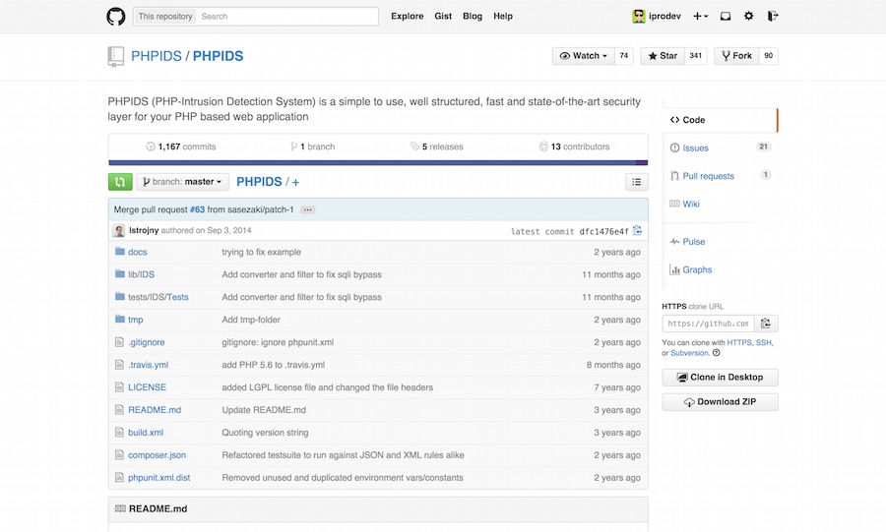Click the PHPIDS breadcrumb root link
Screen dimensions: 886x532
click(259, 182)
